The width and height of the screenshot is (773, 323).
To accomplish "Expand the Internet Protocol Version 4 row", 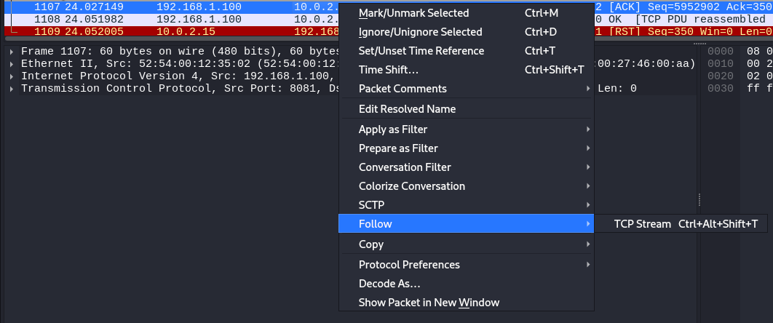I will (12, 76).
